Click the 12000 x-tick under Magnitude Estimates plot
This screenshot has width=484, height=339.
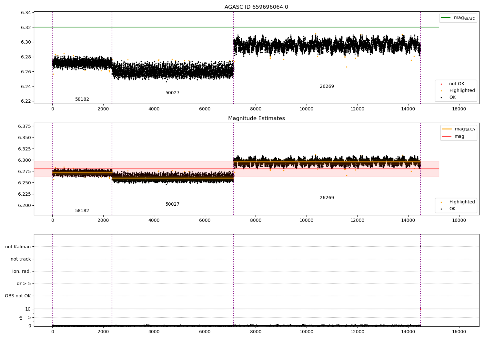(357, 220)
